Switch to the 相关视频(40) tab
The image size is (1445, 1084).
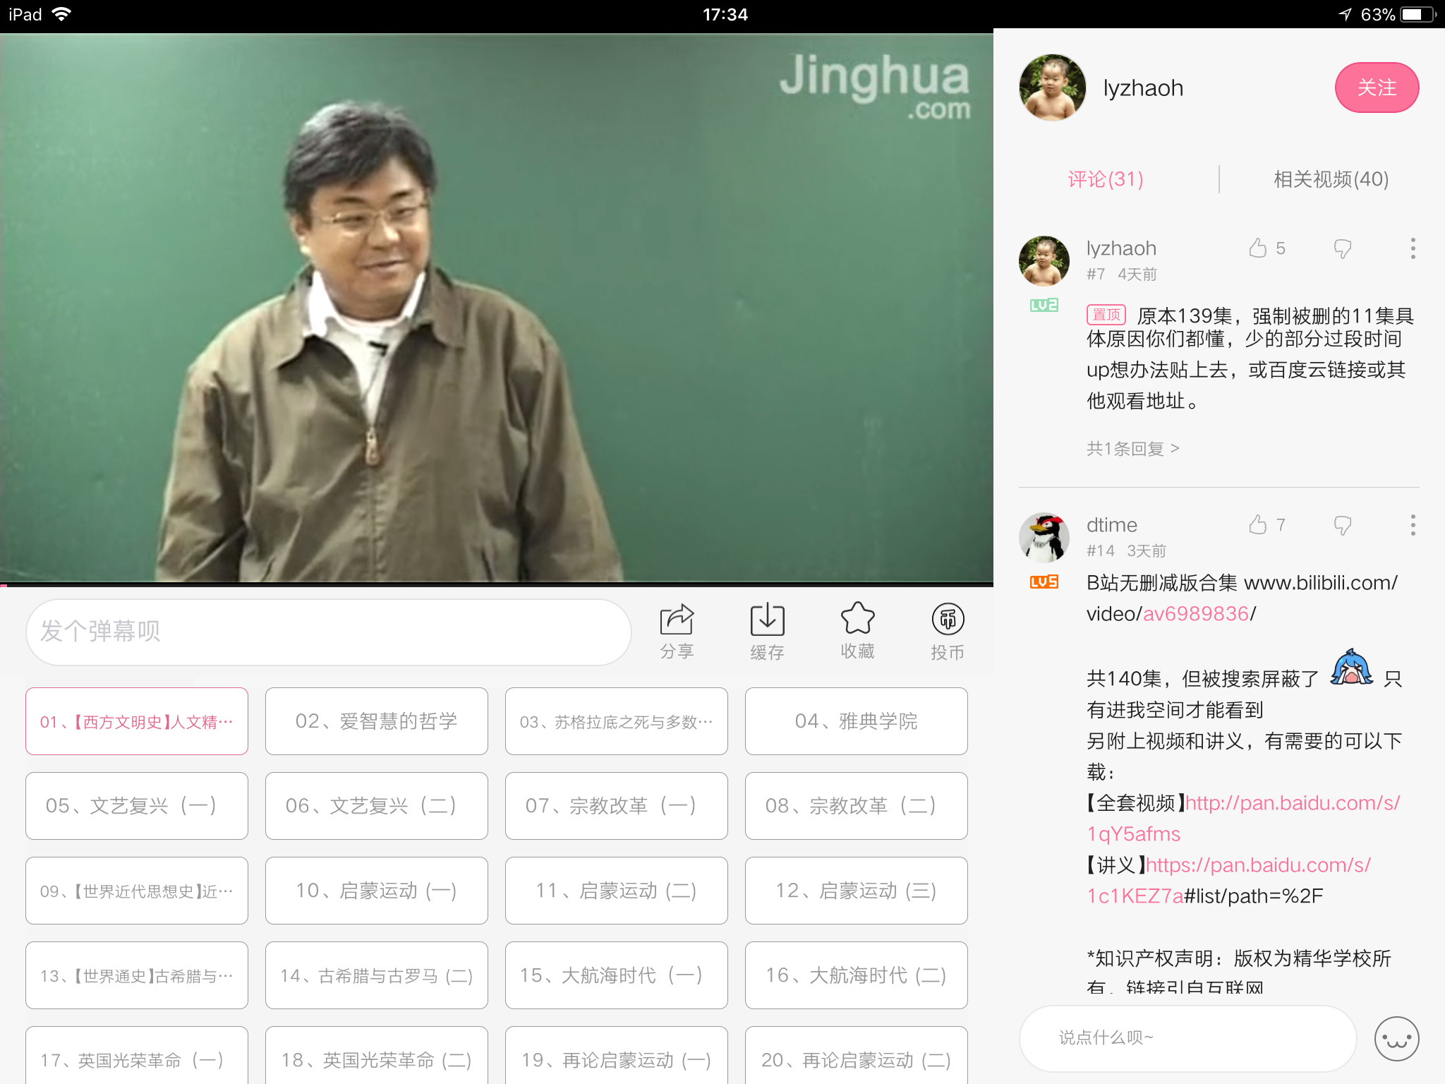[x=1329, y=180]
